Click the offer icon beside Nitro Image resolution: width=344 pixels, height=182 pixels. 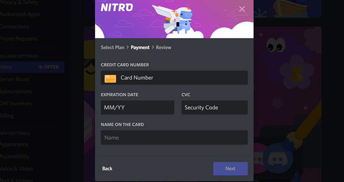[41, 67]
